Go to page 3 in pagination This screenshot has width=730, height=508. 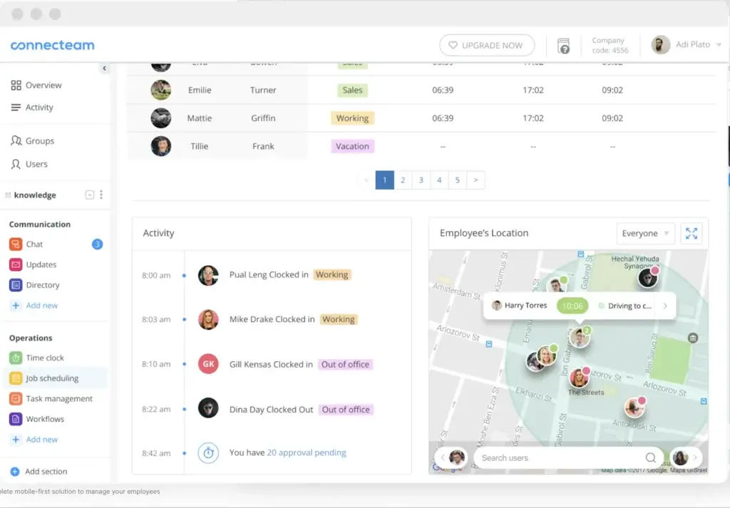421,180
